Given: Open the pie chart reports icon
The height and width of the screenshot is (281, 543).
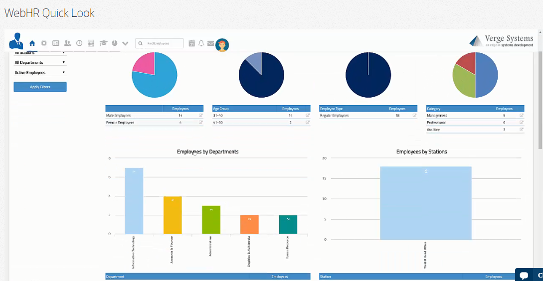Looking at the screenshot, I should pos(115,43).
